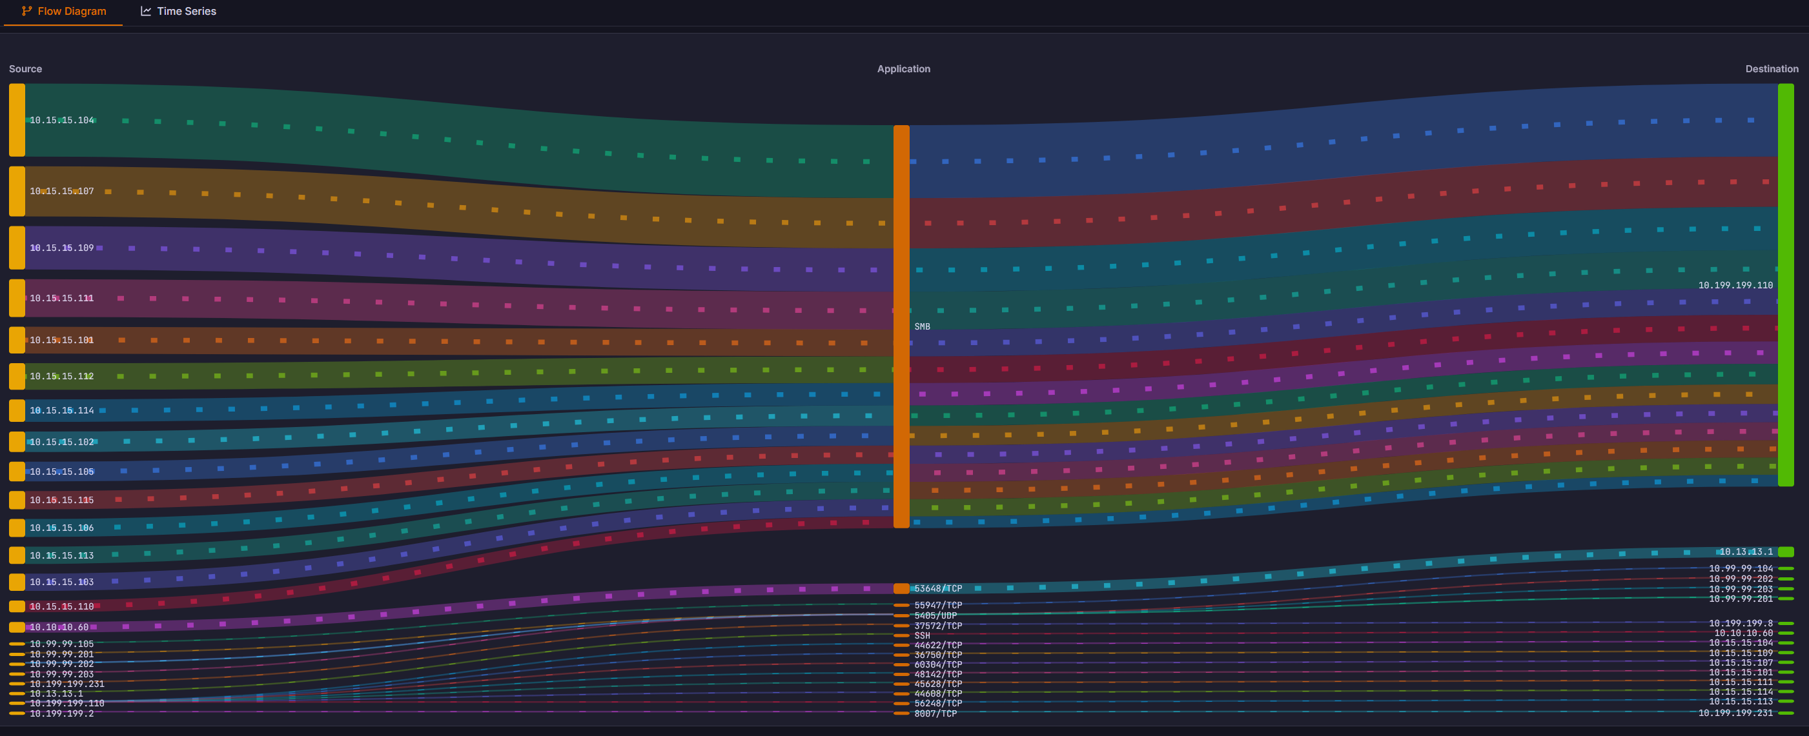1809x736 pixels.
Task: Click the SMB application label
Action: [922, 326]
